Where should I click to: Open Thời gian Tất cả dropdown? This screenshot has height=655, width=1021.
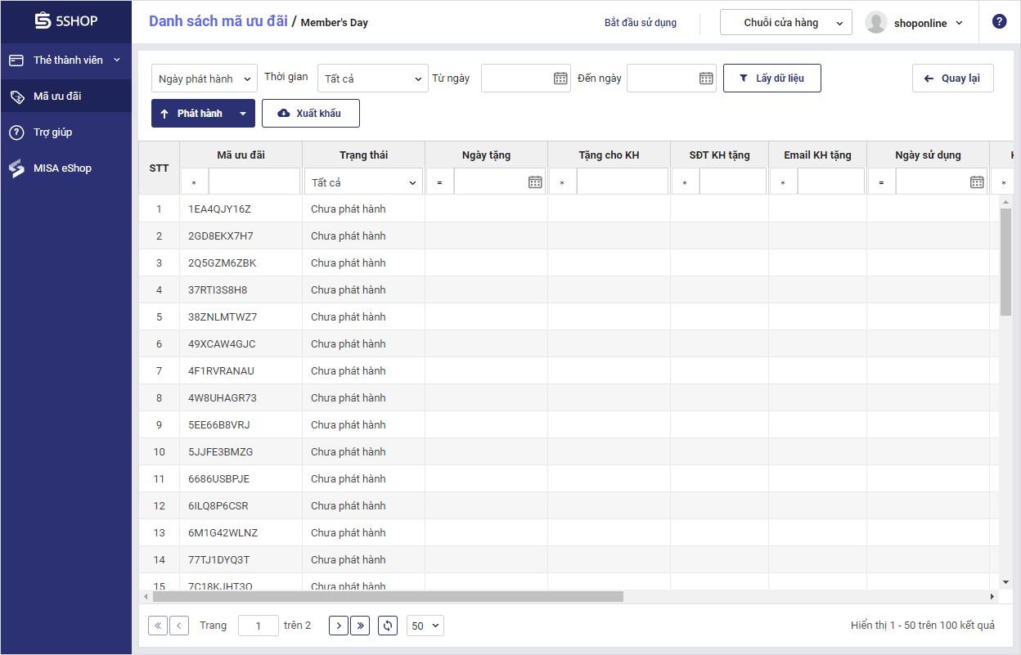(372, 79)
